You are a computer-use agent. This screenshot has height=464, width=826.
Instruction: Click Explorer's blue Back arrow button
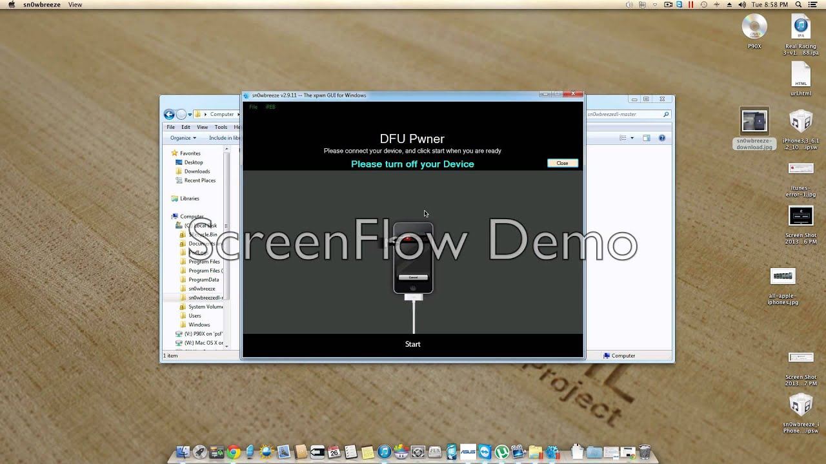[169, 114]
